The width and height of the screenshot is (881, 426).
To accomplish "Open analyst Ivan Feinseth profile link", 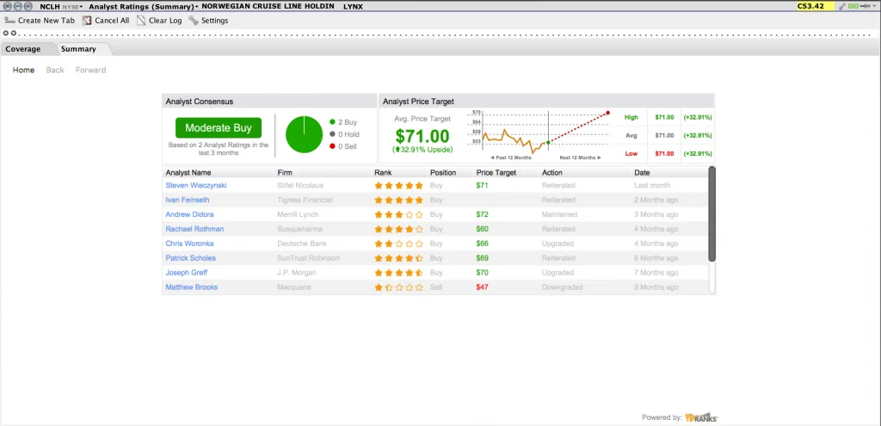I will pyautogui.click(x=187, y=200).
